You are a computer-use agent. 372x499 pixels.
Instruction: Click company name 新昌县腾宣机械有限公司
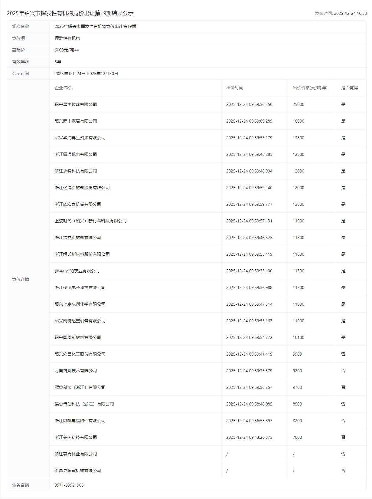coord(78,471)
